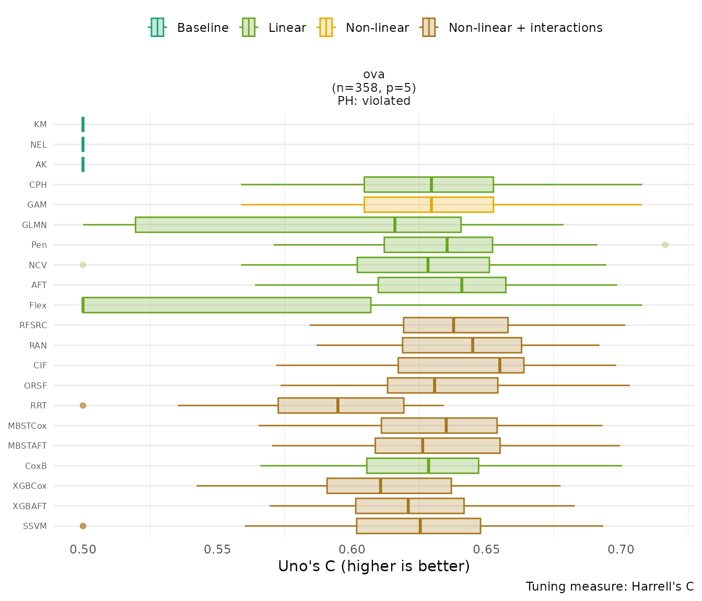
Task: Click the CIF box median line
Action: coord(499,365)
